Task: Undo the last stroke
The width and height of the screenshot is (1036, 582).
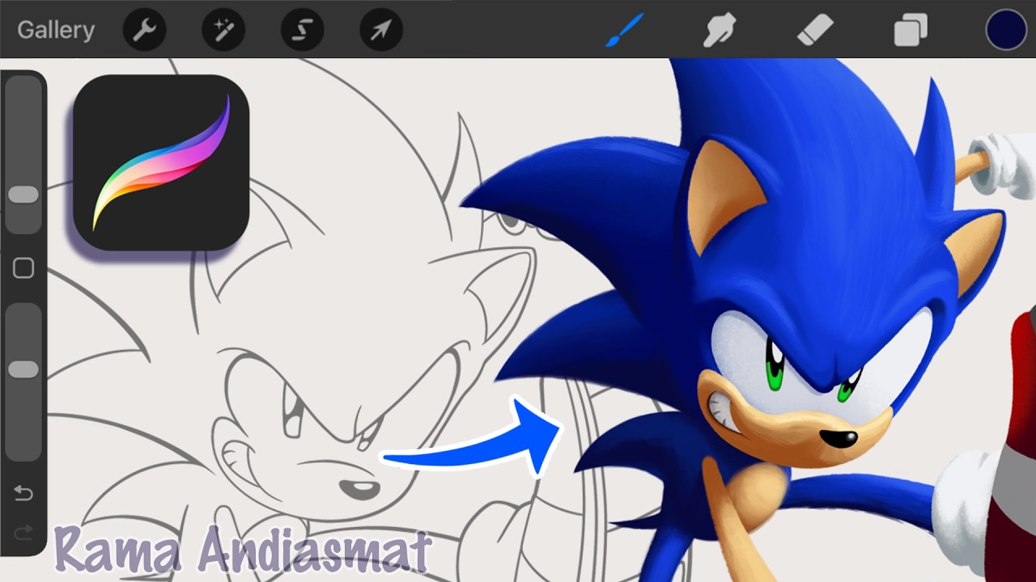Action: pos(23,493)
